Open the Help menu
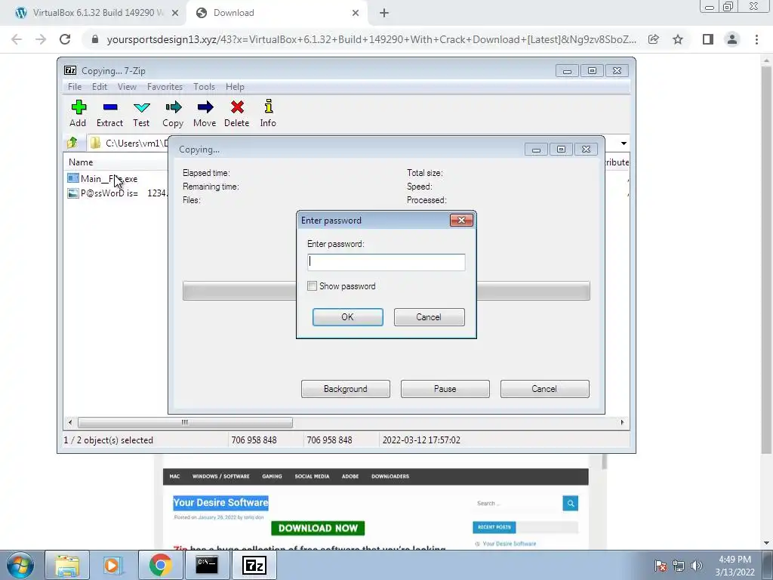 (236, 87)
